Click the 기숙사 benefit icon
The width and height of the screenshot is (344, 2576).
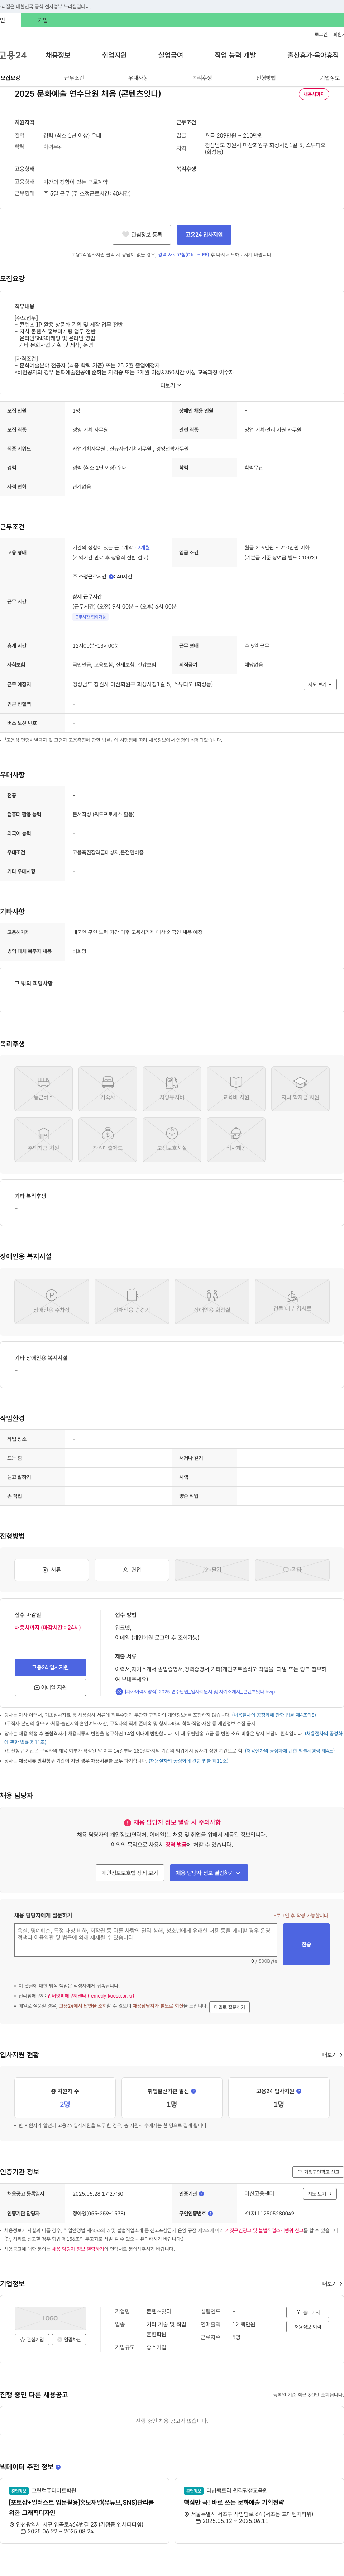107,1089
